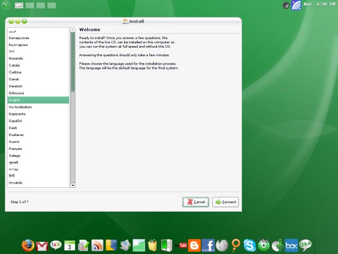This screenshot has height=254, width=338.
Task: Switch to the third workspace
Action: click(41, 5)
